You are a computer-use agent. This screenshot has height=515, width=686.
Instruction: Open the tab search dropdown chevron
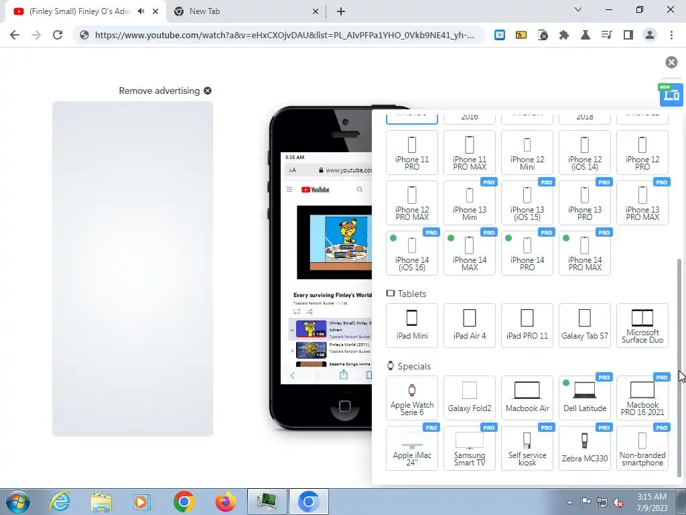pyautogui.click(x=578, y=9)
